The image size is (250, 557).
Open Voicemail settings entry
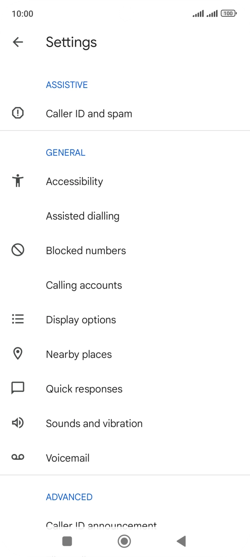(67, 457)
